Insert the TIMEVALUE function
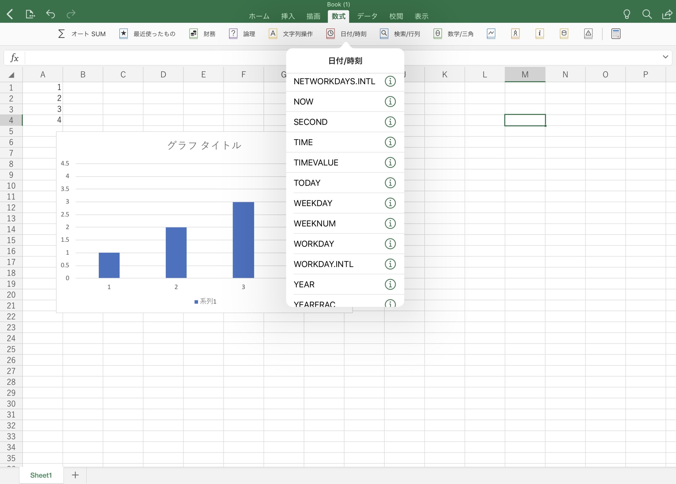The width and height of the screenshot is (676, 484). pos(316,162)
